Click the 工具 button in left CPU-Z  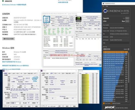21,106
